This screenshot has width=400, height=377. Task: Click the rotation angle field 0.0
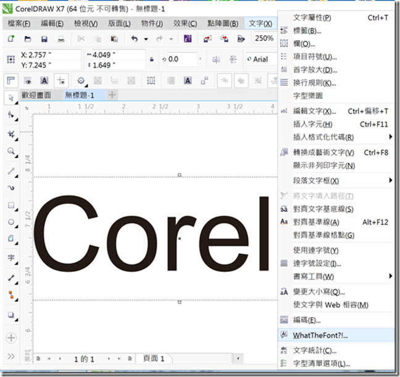pos(182,59)
